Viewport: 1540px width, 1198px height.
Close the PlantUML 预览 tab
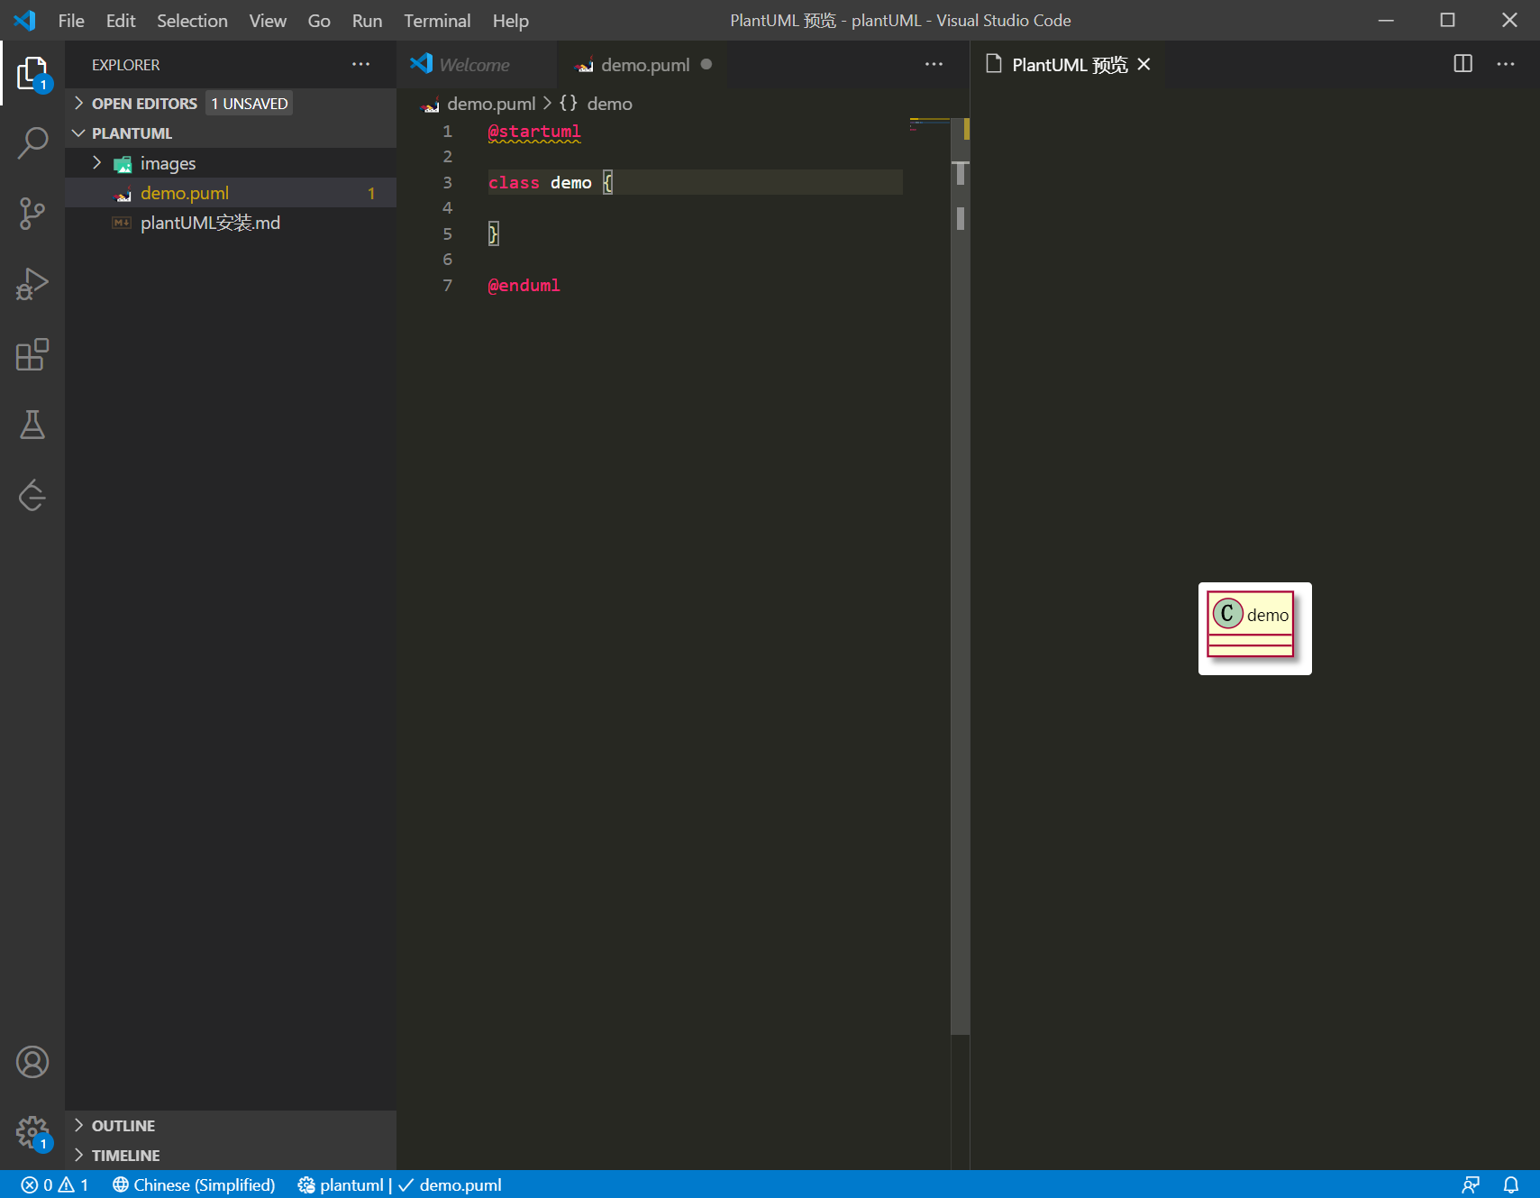point(1144,64)
